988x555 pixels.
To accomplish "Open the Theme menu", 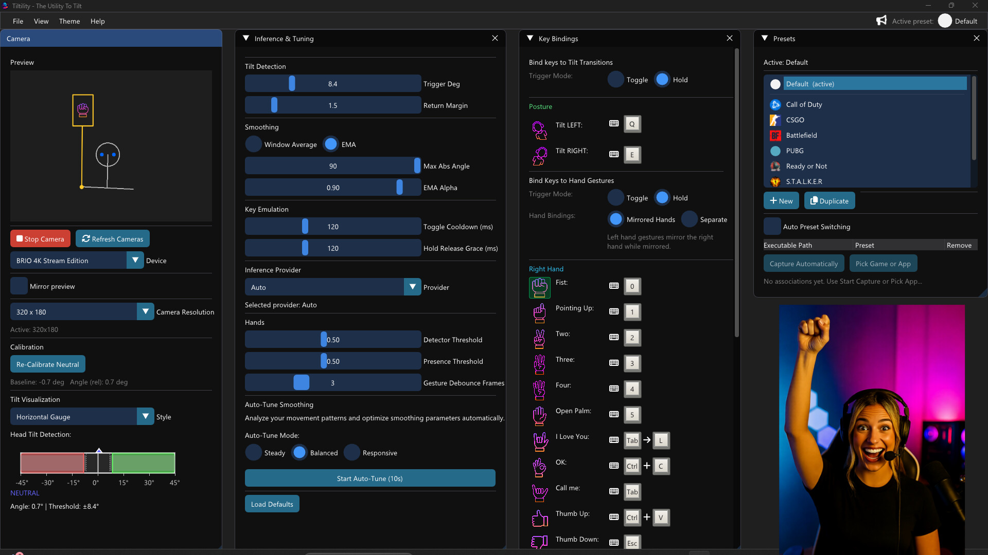I will (69, 21).
